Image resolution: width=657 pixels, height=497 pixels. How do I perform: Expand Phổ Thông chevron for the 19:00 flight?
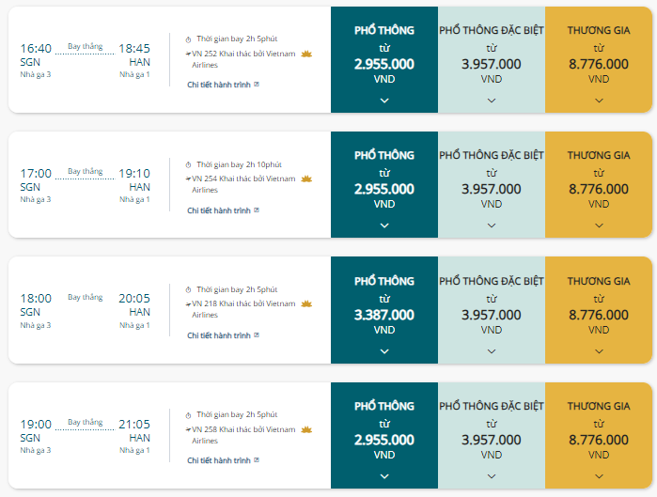pos(384,476)
